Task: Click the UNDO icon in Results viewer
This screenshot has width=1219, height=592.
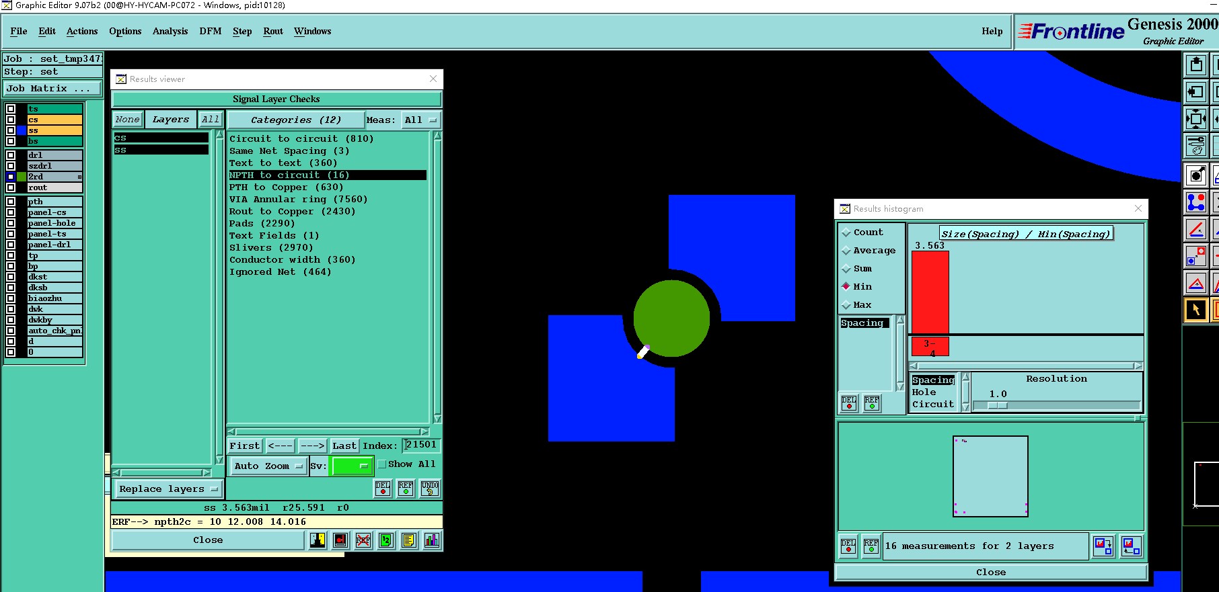Action: click(430, 489)
